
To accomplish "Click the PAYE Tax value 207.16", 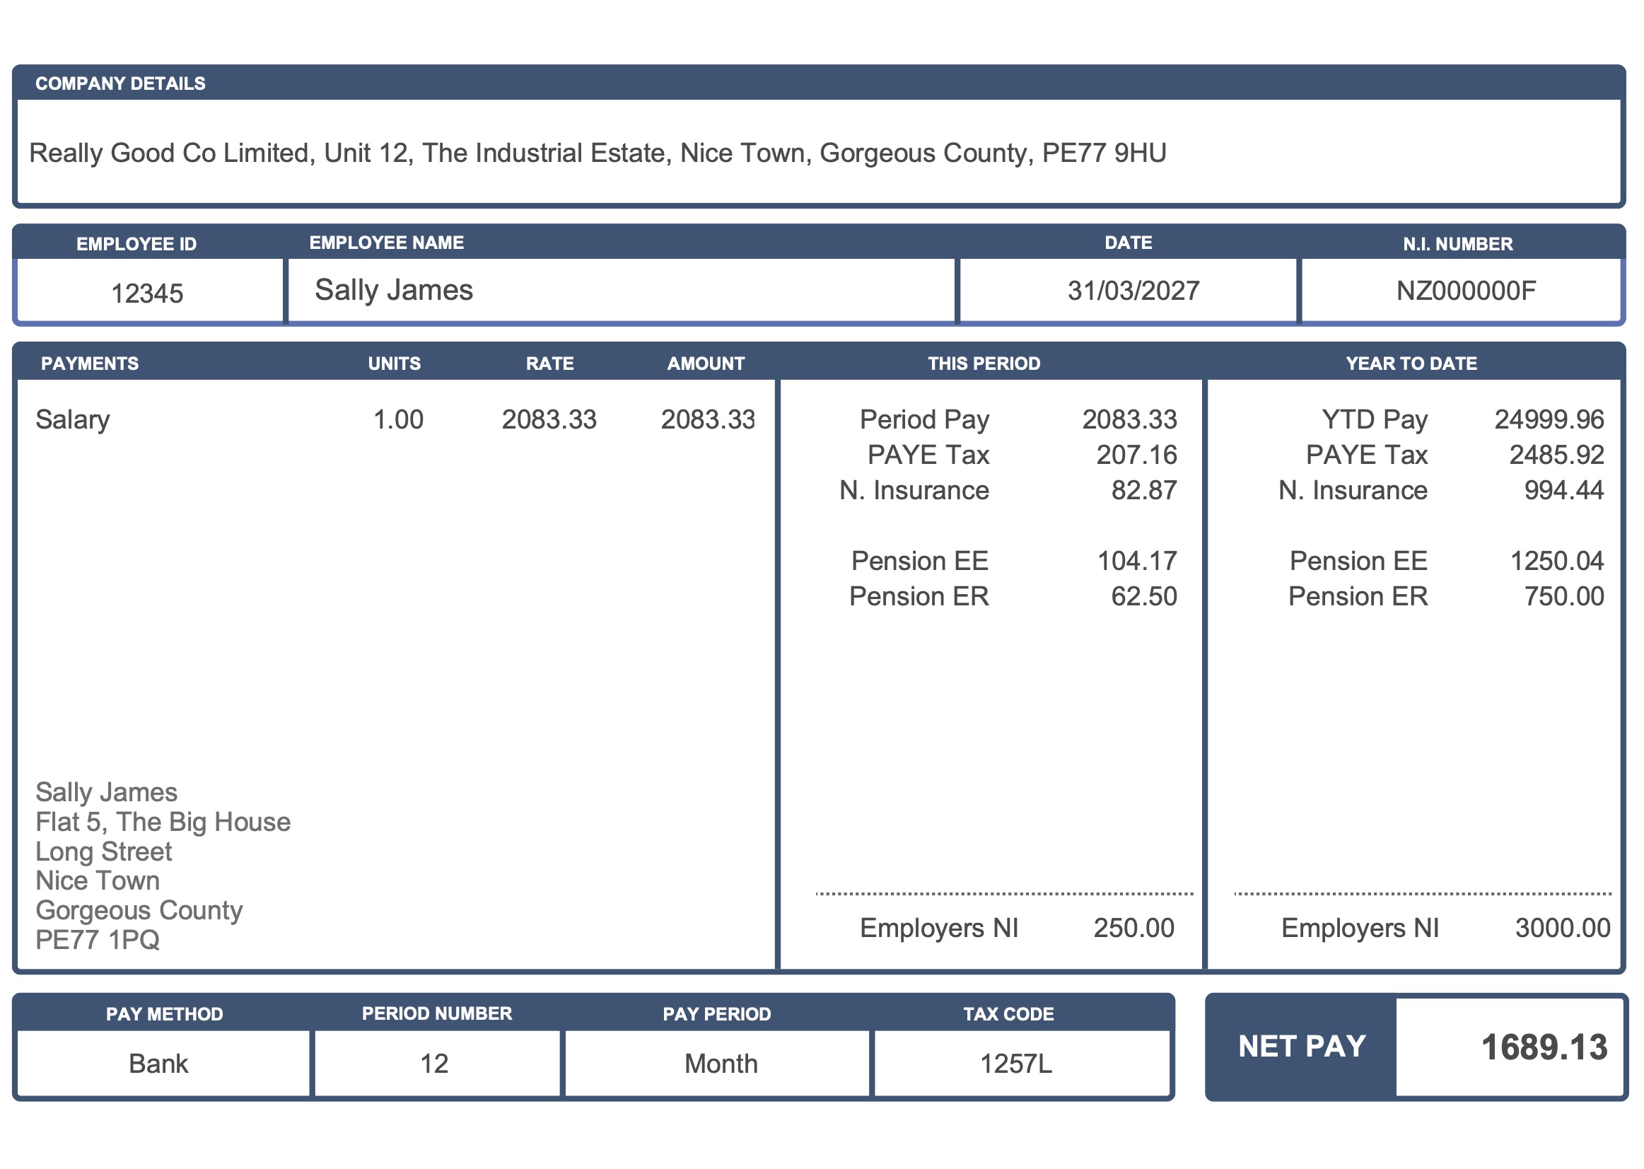I will [x=1136, y=454].
